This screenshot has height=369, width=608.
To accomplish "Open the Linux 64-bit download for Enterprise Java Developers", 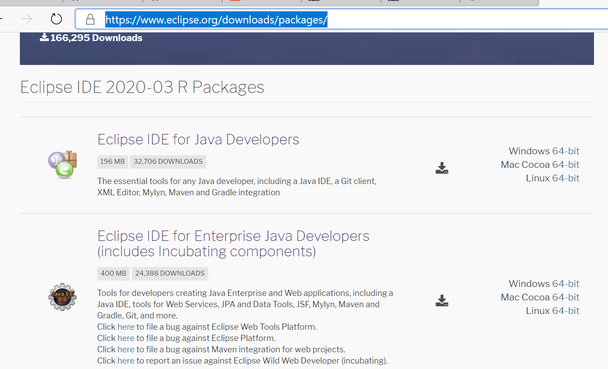I will click(566, 310).
